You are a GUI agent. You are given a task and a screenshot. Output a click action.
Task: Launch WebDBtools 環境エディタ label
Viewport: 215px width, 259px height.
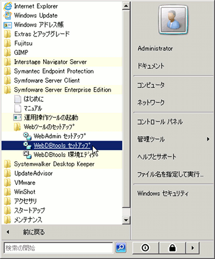(x=64, y=155)
